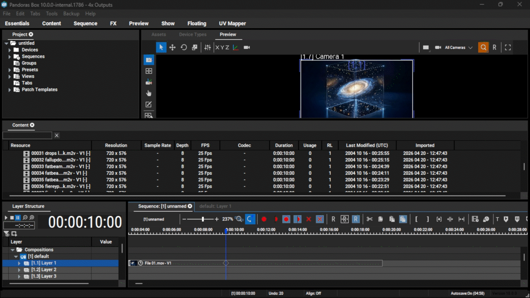Viewport: 530px width, 298px height.
Task: Select the move tool in Preview toolbar
Action: 172,48
